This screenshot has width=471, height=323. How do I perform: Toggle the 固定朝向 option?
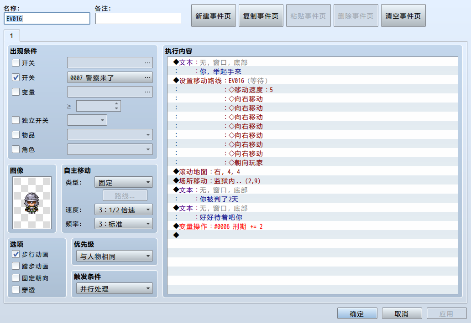pyautogui.click(x=16, y=278)
